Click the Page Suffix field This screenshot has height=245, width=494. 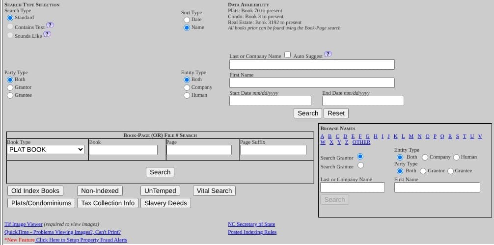[x=273, y=150]
